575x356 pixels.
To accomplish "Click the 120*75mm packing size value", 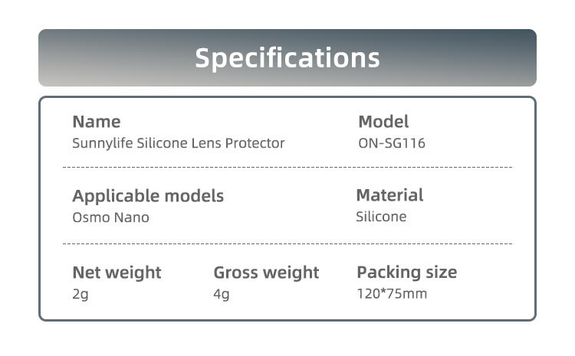I will click(392, 294).
